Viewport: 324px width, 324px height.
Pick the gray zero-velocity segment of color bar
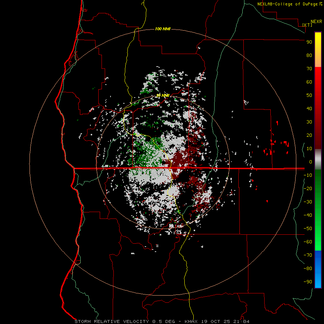click(x=318, y=159)
